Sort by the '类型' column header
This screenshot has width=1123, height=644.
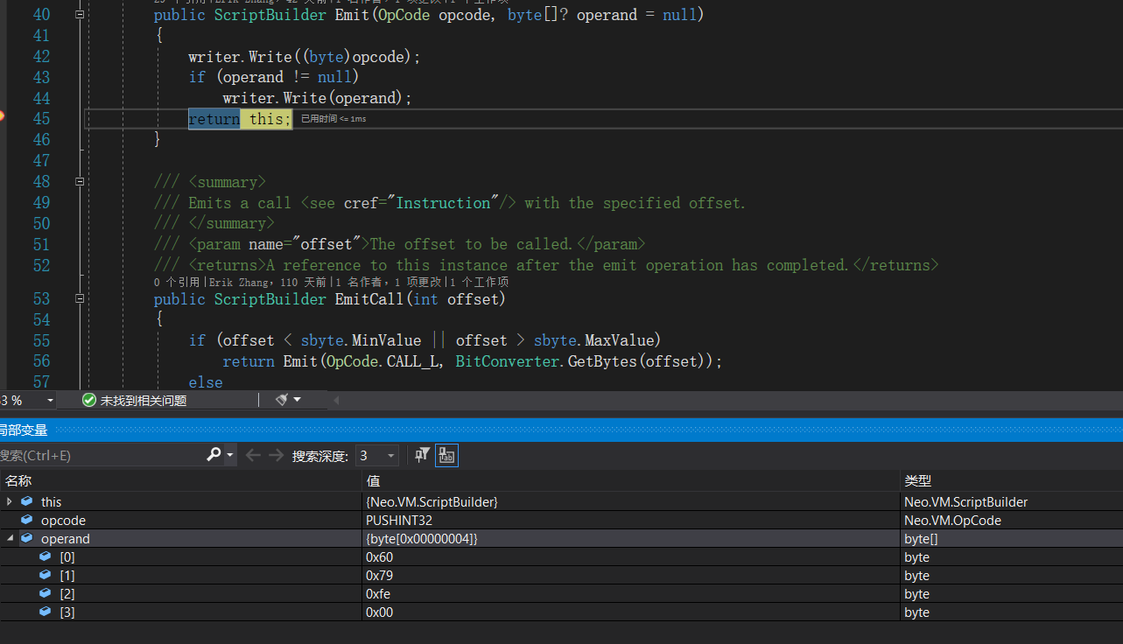[1012, 480]
